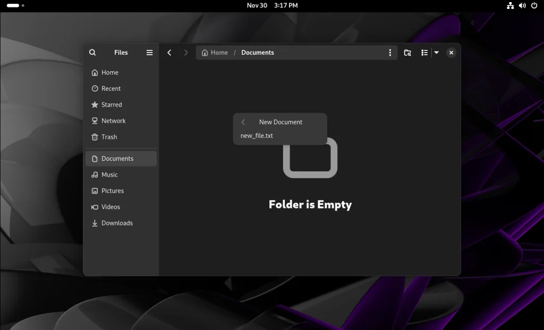Screen dimensions: 544x330
Task: Open Documents from the path bar
Action: point(258,53)
